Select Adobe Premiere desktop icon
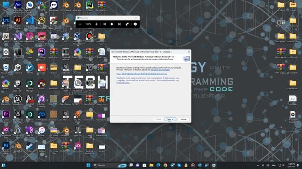Screen dimensions: 302x169 point(6,116)
